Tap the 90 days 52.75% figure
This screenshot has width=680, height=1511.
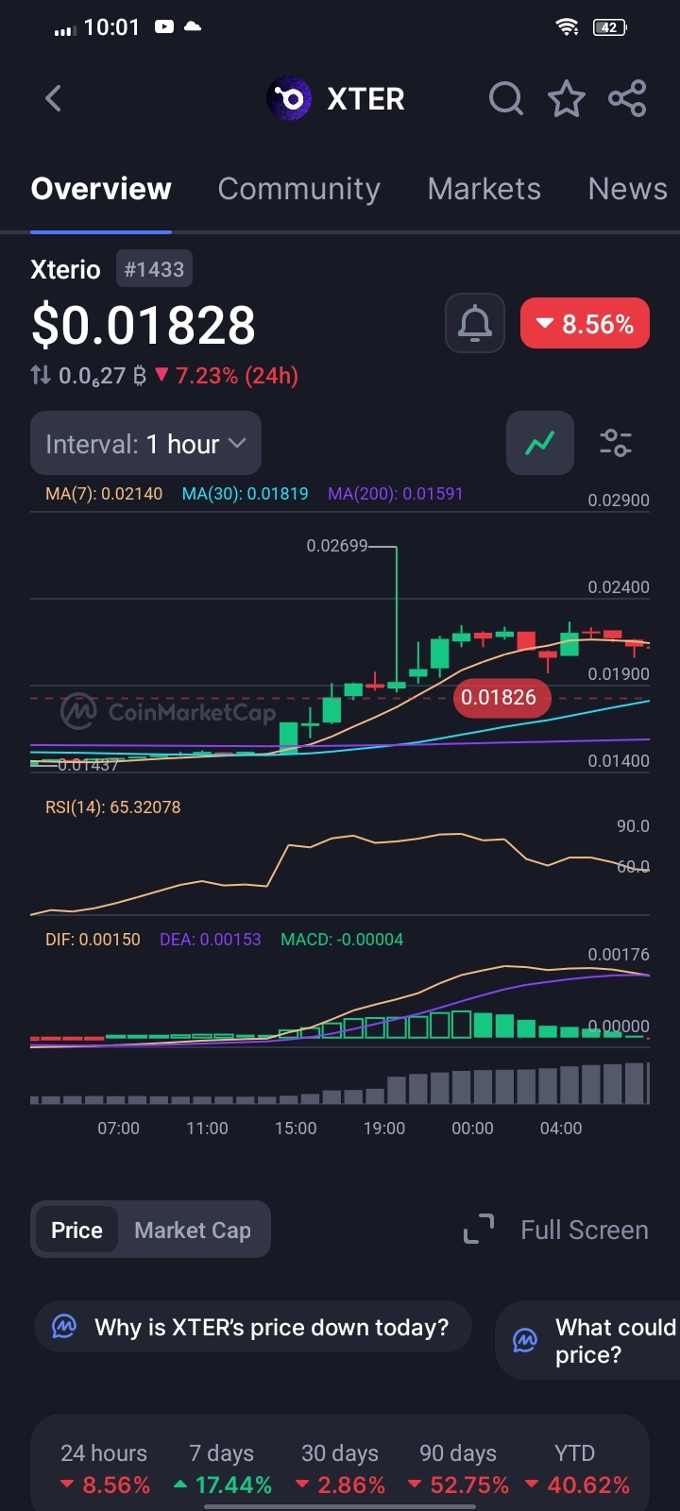(458, 1485)
